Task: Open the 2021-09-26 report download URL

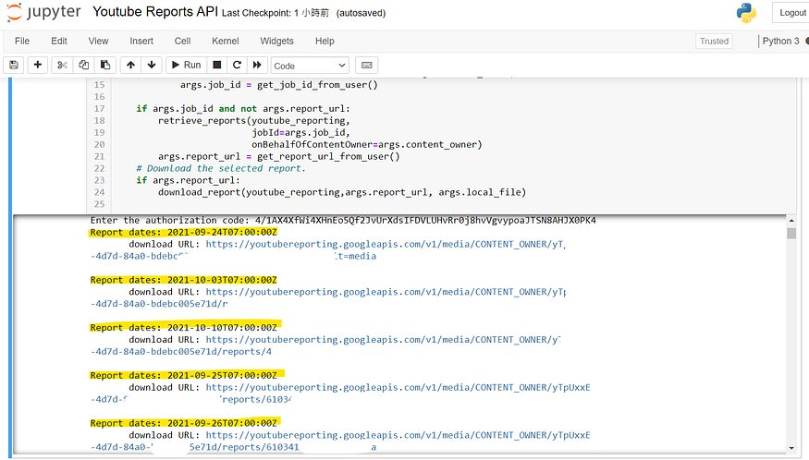Action: pyautogui.click(x=398, y=435)
